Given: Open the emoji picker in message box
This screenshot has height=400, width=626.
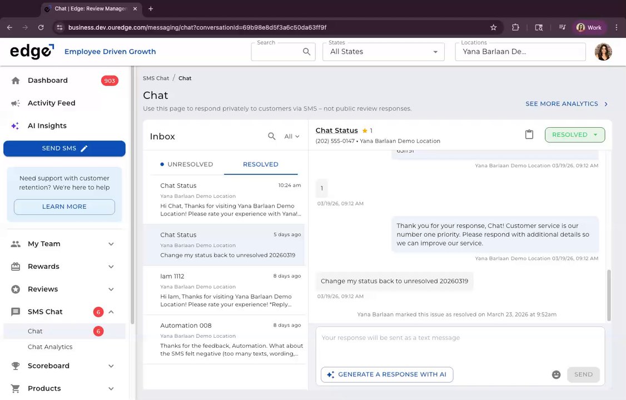Looking at the screenshot, I should [x=556, y=374].
